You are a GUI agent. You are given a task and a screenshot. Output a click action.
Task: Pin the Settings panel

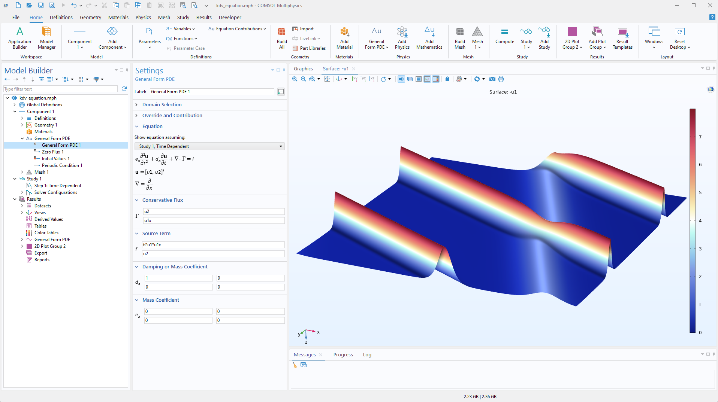tap(284, 70)
